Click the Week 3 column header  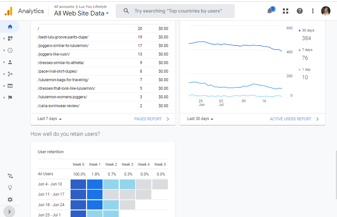click(127, 164)
